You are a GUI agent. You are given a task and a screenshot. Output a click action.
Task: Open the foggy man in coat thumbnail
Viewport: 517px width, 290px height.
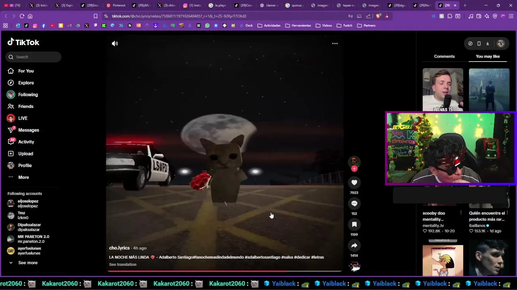[489, 90]
